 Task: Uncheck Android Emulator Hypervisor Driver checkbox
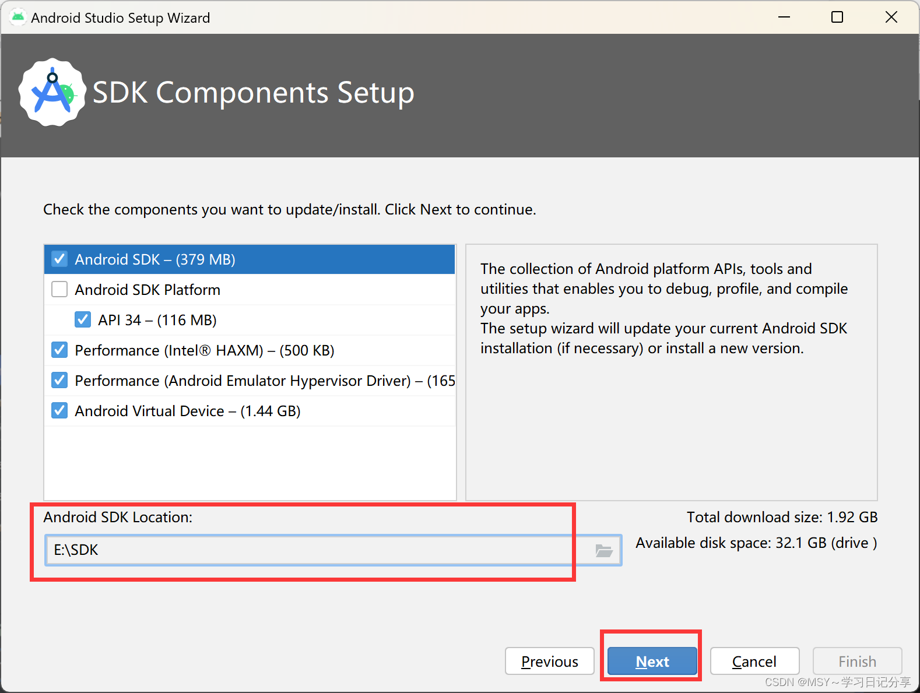coord(59,381)
